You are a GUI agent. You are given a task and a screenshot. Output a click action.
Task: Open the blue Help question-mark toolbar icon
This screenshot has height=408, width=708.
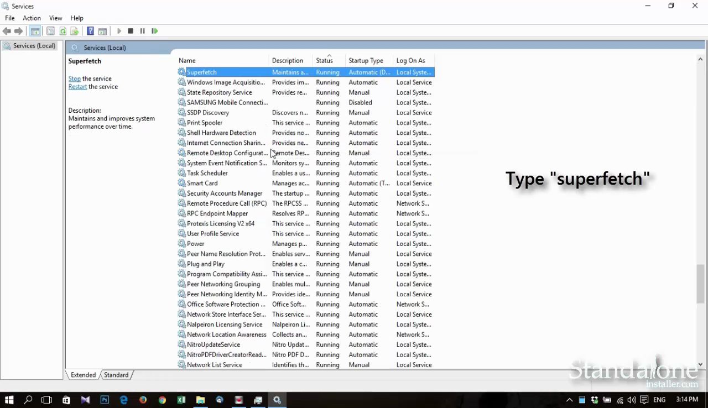pos(90,32)
